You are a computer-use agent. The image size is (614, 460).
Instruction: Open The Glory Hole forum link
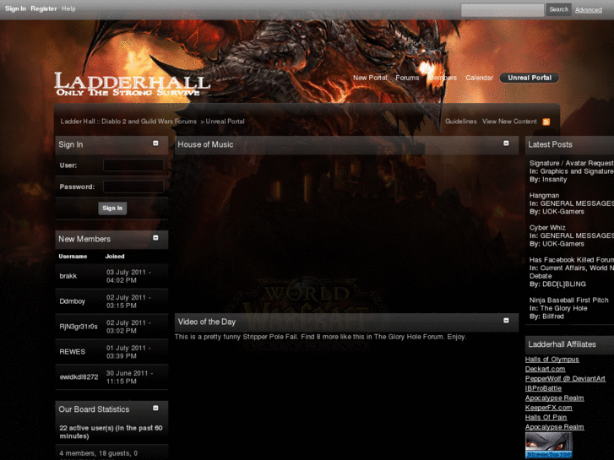point(563,308)
